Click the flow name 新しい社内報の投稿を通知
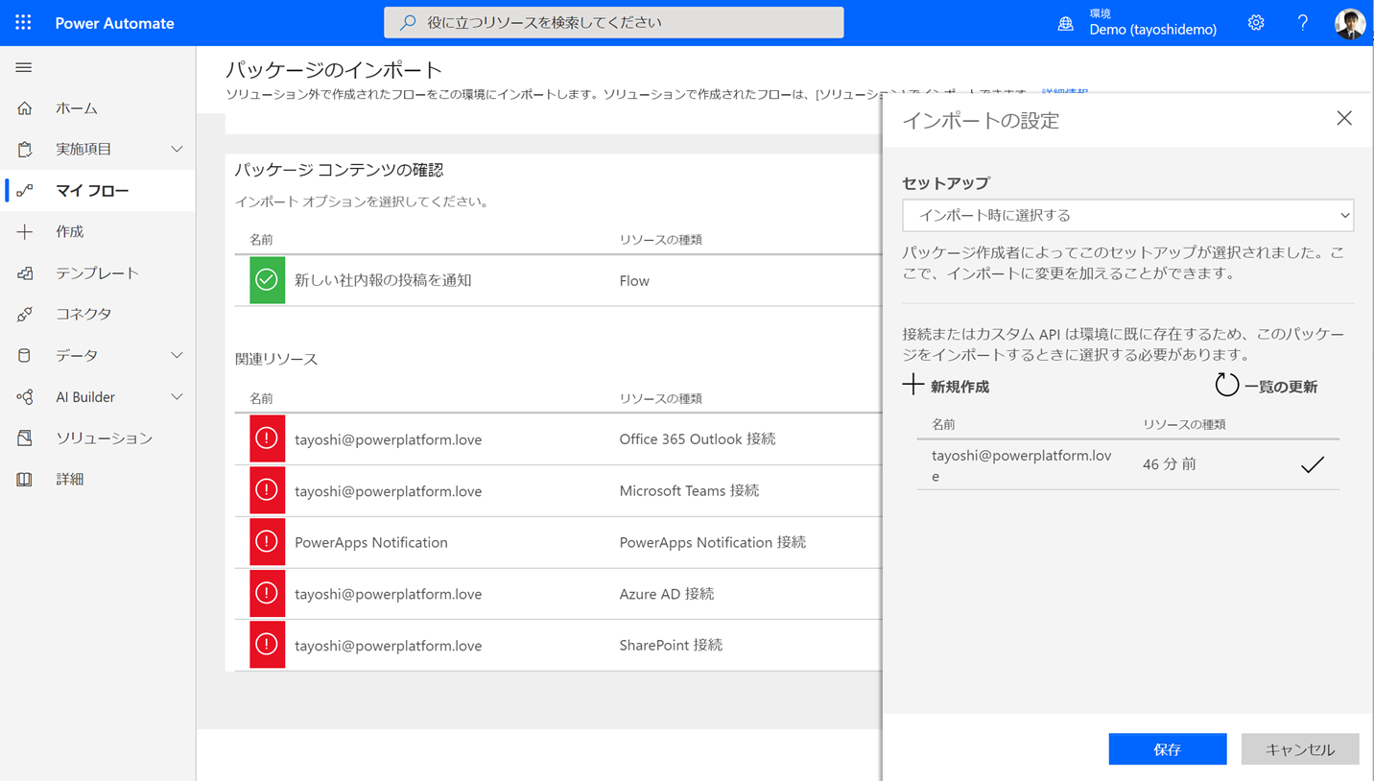Screen dimensions: 1374x781 tap(383, 280)
